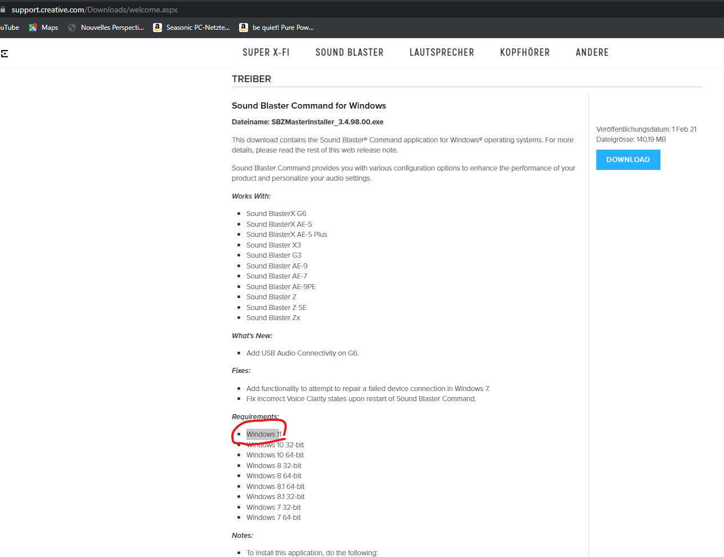Viewport: 724px width, 557px height.
Task: Click the highlighted Windows 11 requirement
Action: tap(264, 434)
